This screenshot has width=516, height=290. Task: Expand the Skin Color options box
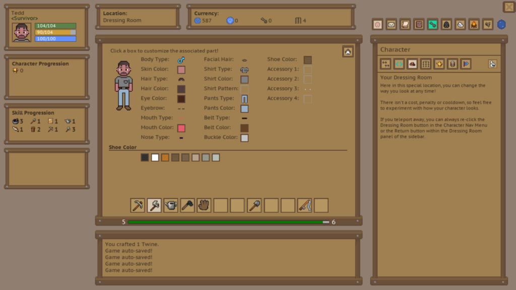[181, 70]
